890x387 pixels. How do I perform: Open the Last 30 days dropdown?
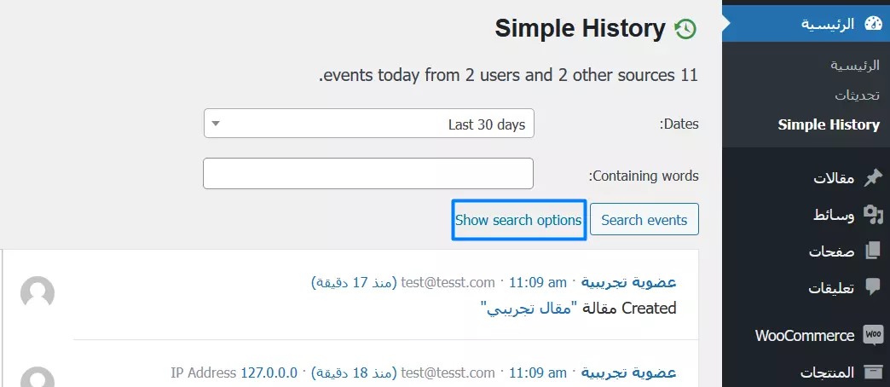pos(369,124)
